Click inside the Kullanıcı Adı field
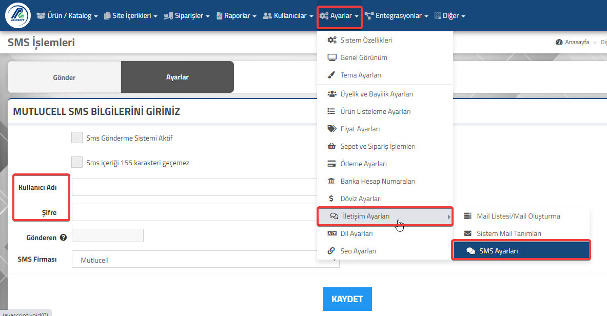This screenshot has width=607, height=316. (x=194, y=187)
